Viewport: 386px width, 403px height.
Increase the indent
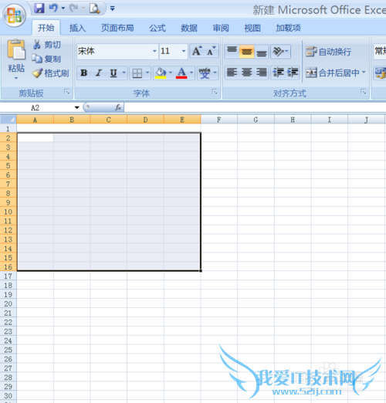click(293, 73)
